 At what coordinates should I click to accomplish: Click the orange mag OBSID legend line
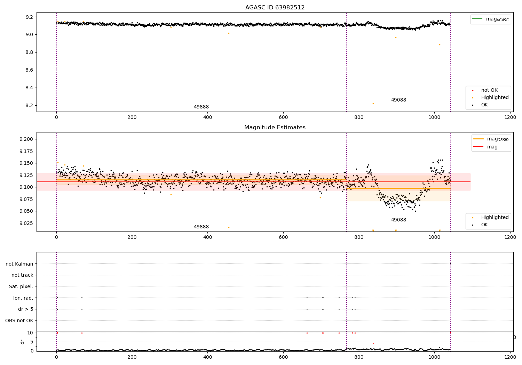tap(478, 139)
